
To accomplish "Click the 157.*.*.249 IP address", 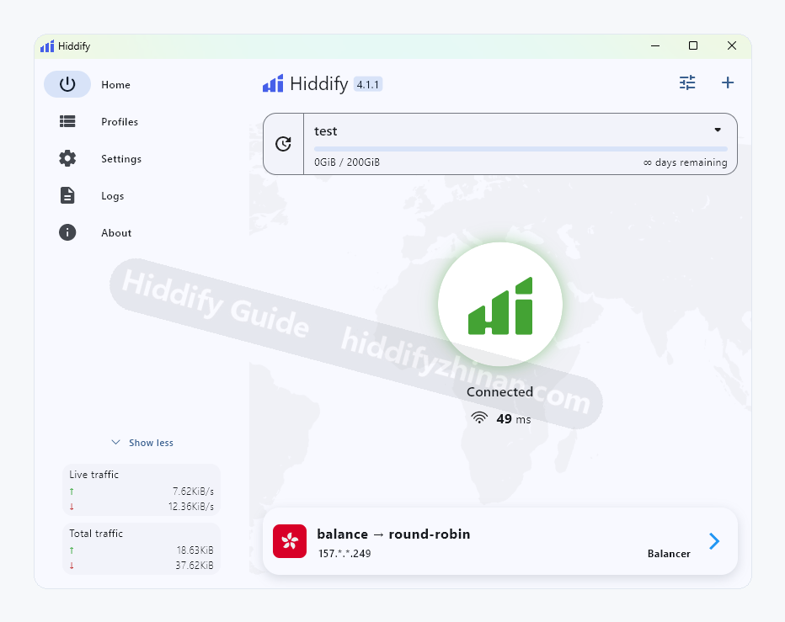I will click(x=344, y=554).
